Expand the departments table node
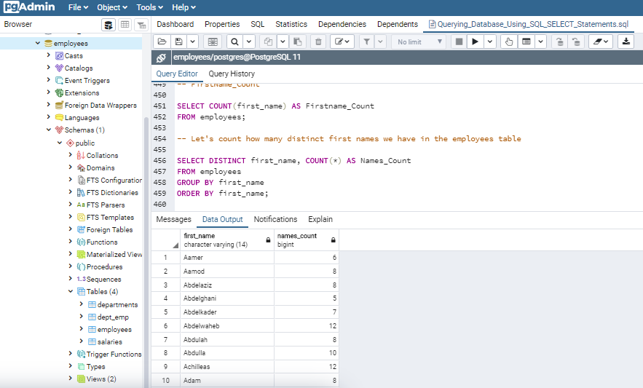Viewport: 643px width, 388px height. coord(81,305)
